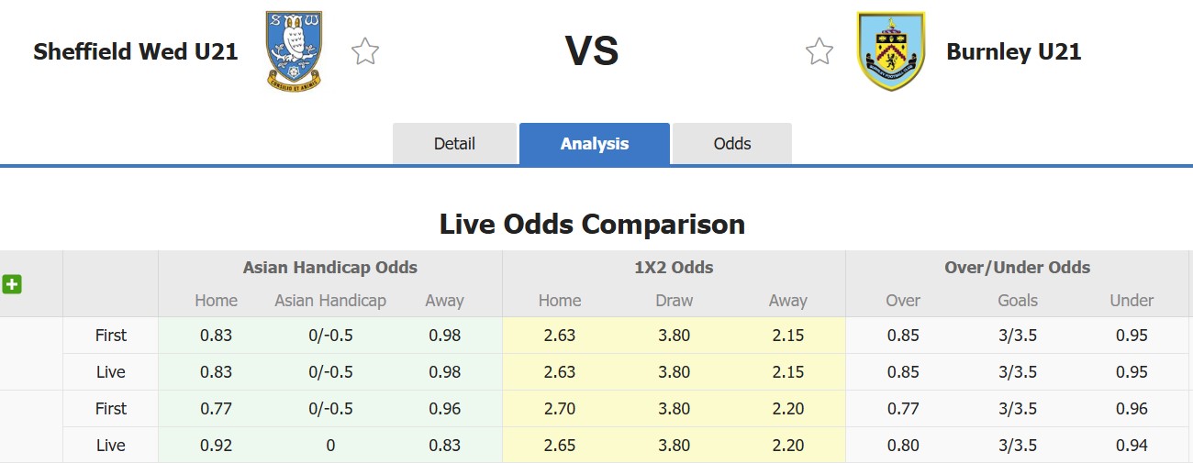This screenshot has width=1193, height=463.
Task: Select the 0.92 live home handicap odds
Action: click(217, 446)
